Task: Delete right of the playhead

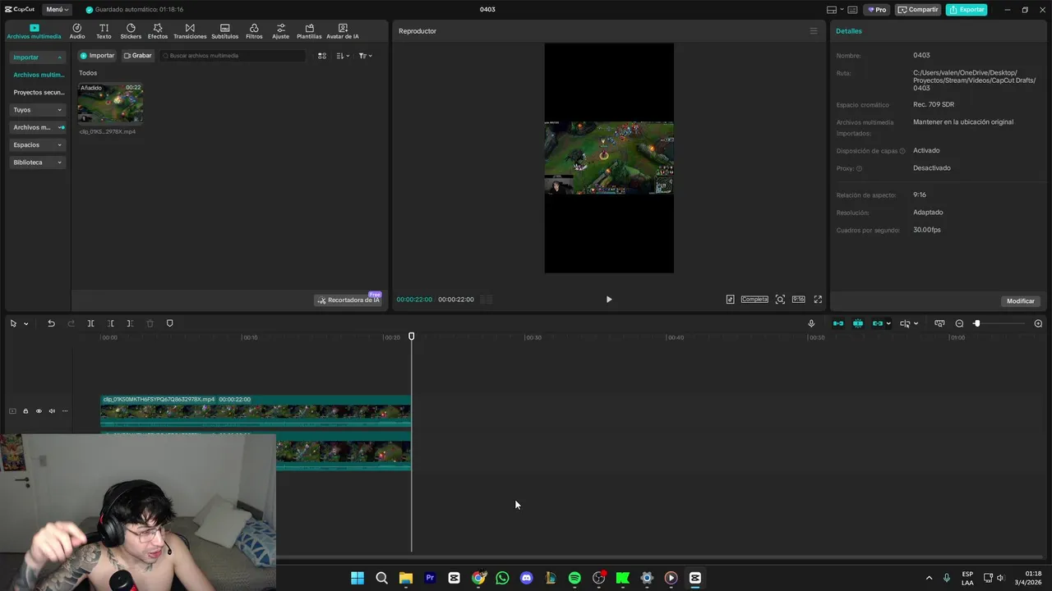Action: point(130,323)
